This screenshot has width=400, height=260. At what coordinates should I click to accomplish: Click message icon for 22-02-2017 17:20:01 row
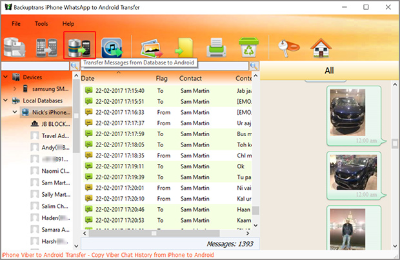[88, 188]
